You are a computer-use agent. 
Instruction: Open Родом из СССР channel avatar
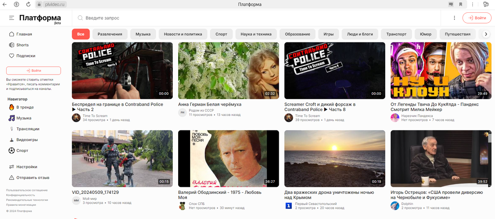tap(182, 113)
